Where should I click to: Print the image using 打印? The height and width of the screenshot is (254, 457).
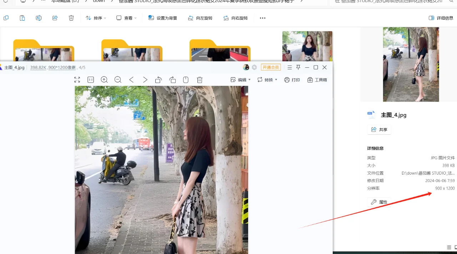[292, 79]
